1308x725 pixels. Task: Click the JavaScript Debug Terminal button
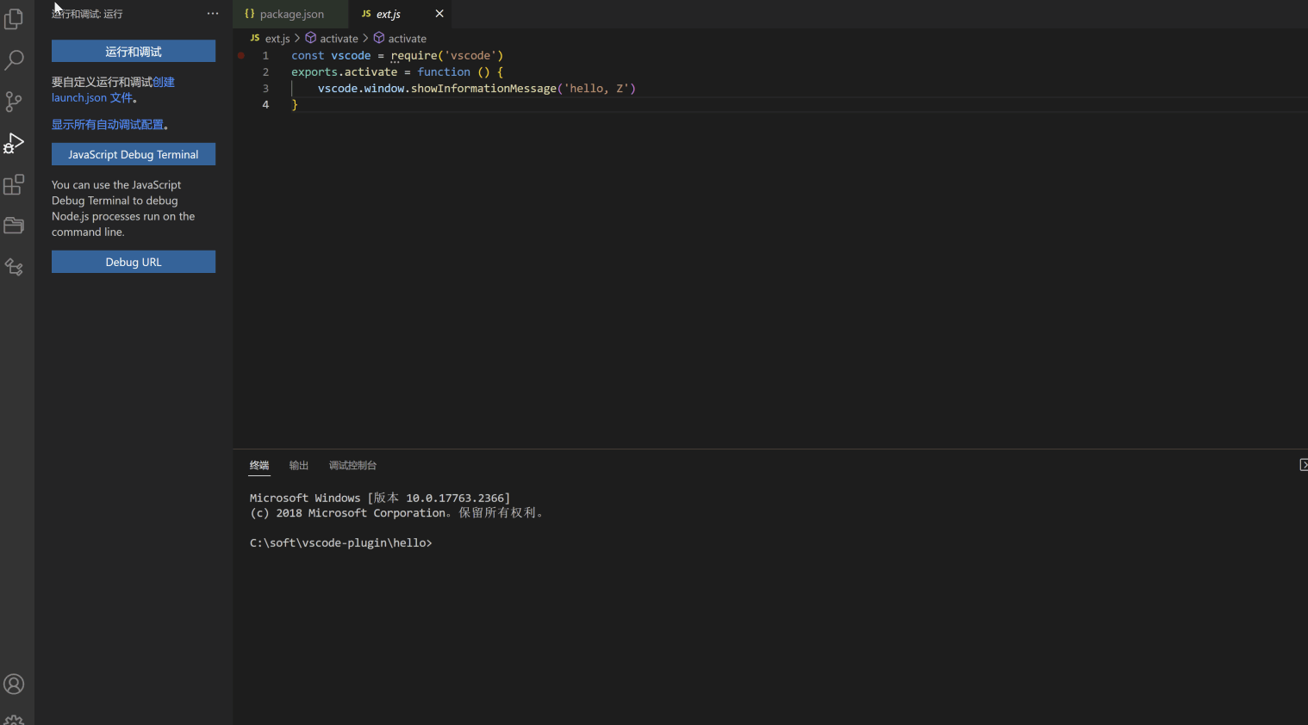click(133, 154)
